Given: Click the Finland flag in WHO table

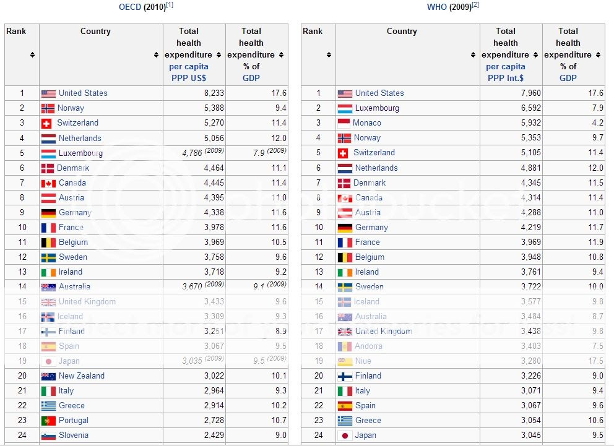Looking at the screenshot, I should (345, 376).
